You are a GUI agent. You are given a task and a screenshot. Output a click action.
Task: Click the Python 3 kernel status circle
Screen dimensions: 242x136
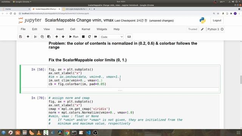pyautogui.click(x=222, y=29)
